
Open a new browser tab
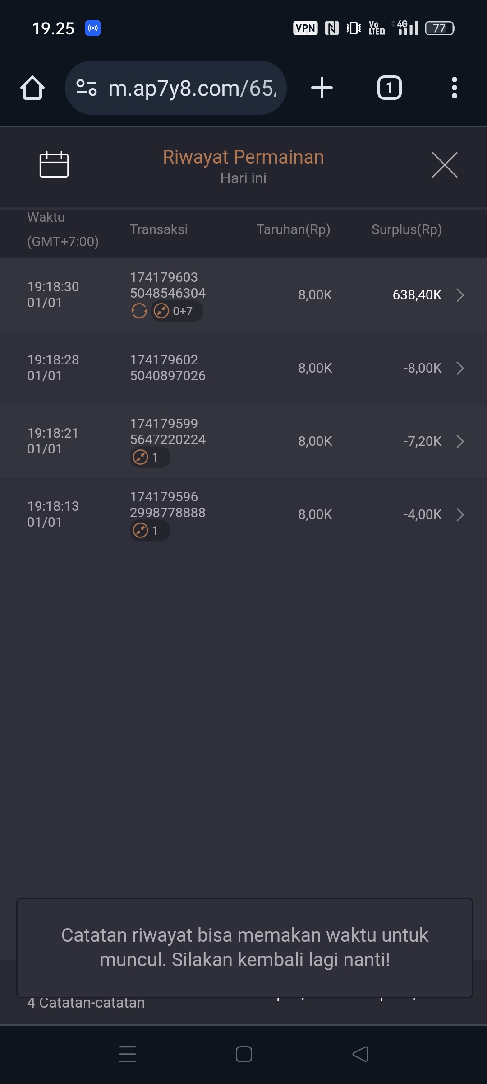322,88
